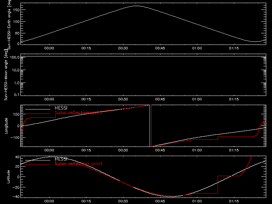Click the 40 tick label on Latitude plot

(17, 157)
